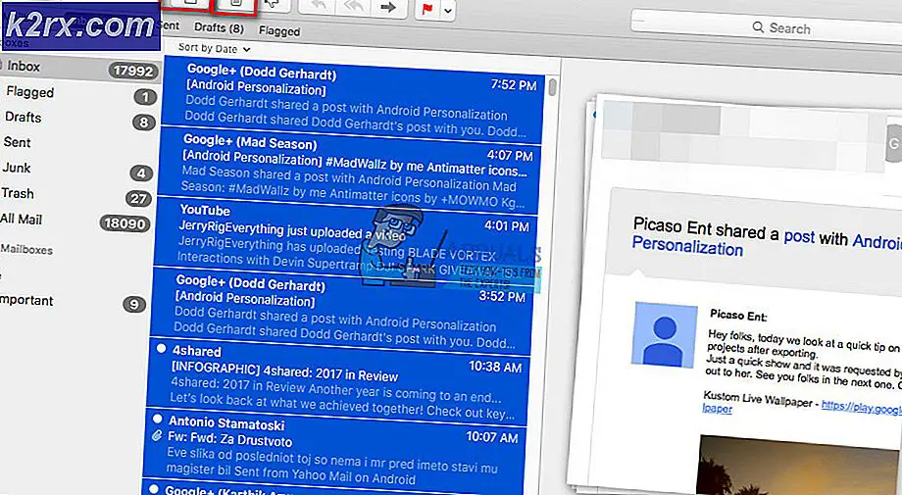Click the 9 count badge beside Important

(x=134, y=304)
